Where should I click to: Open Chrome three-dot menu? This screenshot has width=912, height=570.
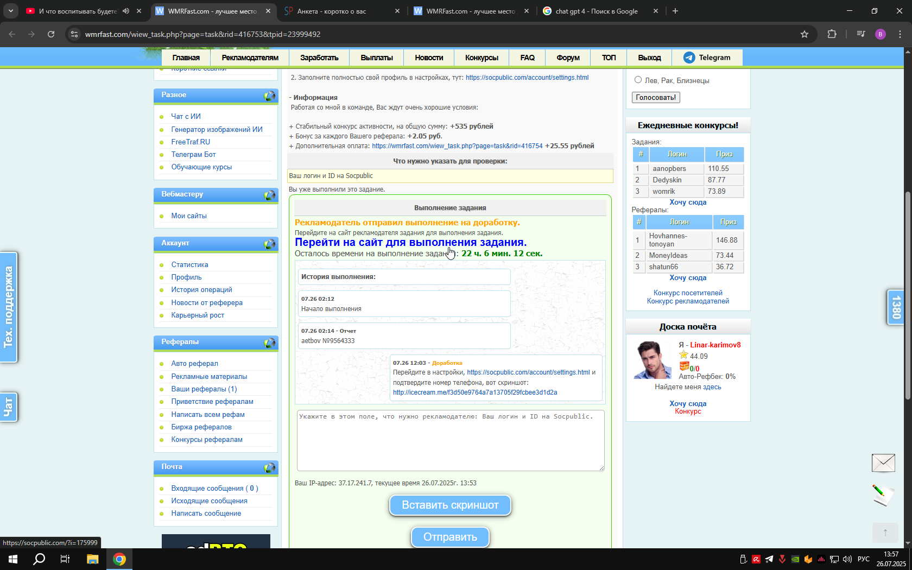(x=900, y=34)
